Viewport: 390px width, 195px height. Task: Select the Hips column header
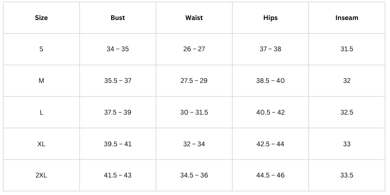tap(270, 18)
